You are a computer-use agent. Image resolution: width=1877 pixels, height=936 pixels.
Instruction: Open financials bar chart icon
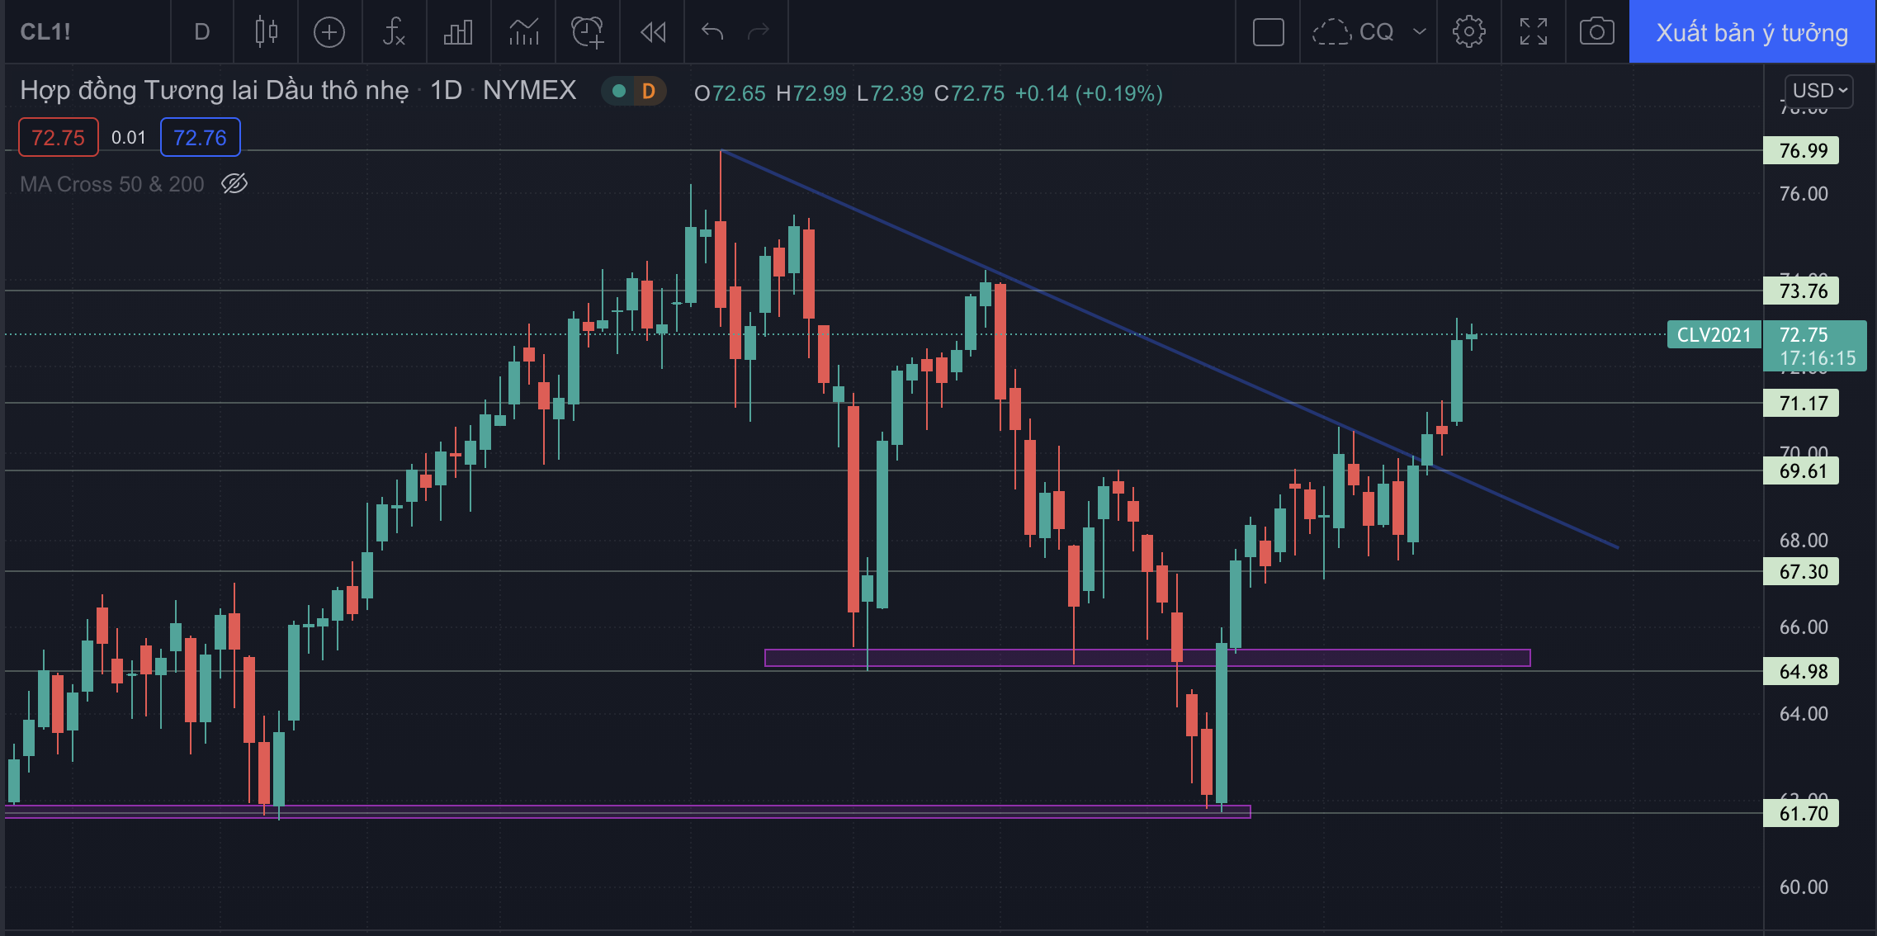(x=458, y=32)
